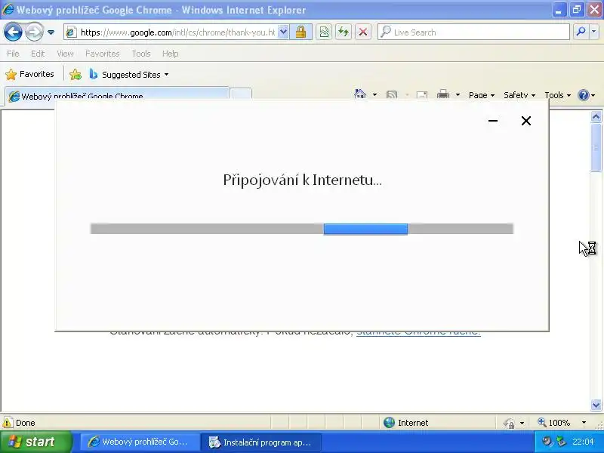Click the zoom level 100% button

[x=554, y=423]
